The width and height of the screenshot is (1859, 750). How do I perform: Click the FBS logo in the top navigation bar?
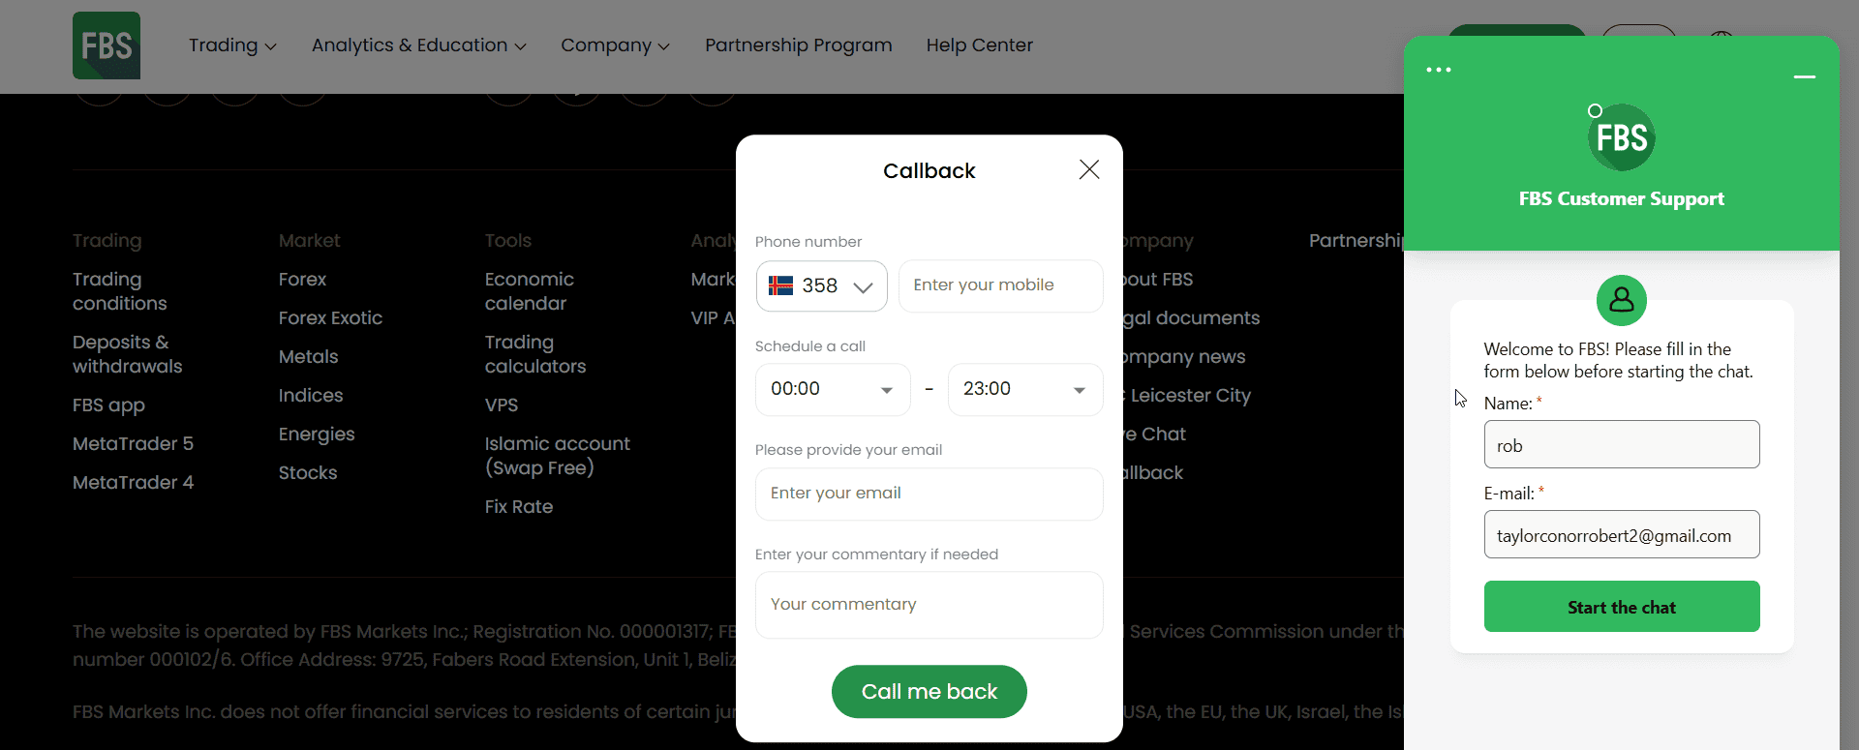click(x=105, y=45)
